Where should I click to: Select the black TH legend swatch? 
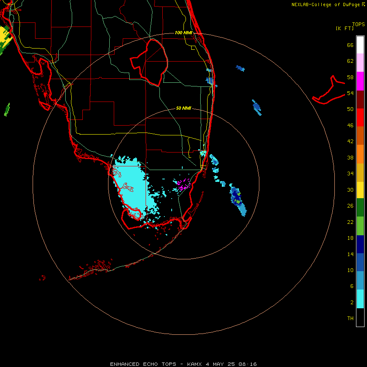coord(360,317)
